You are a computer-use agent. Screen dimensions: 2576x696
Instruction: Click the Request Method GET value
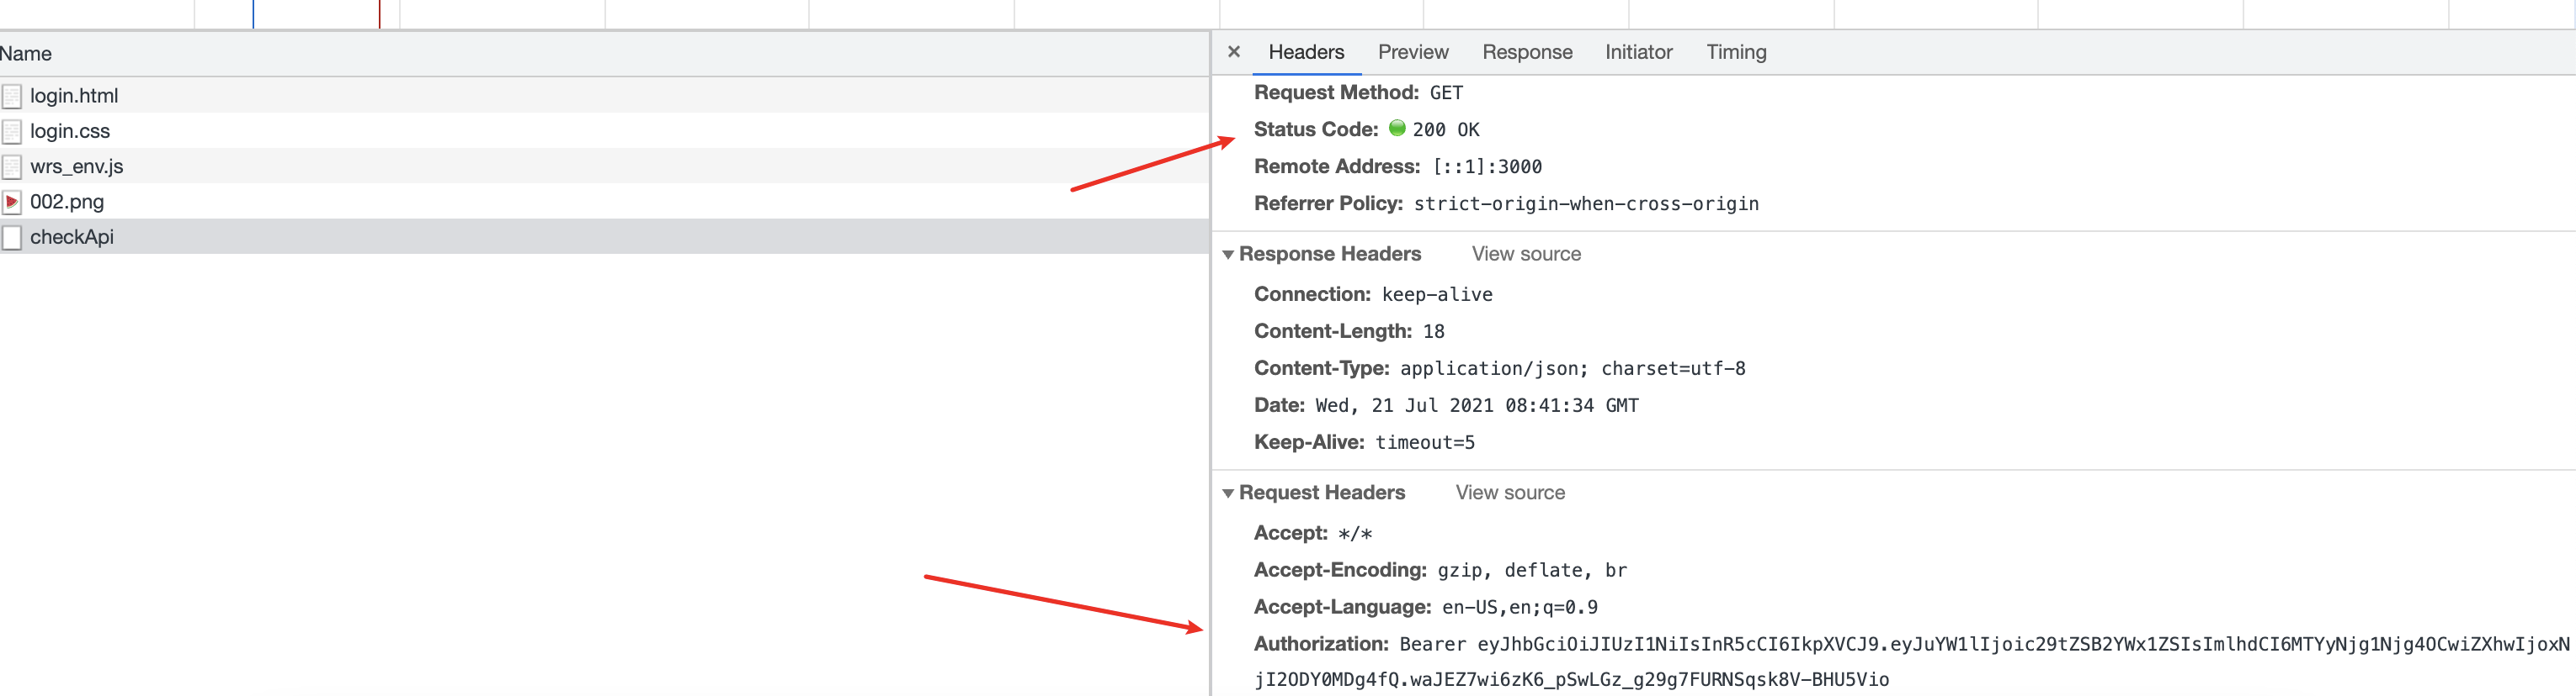tap(1446, 92)
